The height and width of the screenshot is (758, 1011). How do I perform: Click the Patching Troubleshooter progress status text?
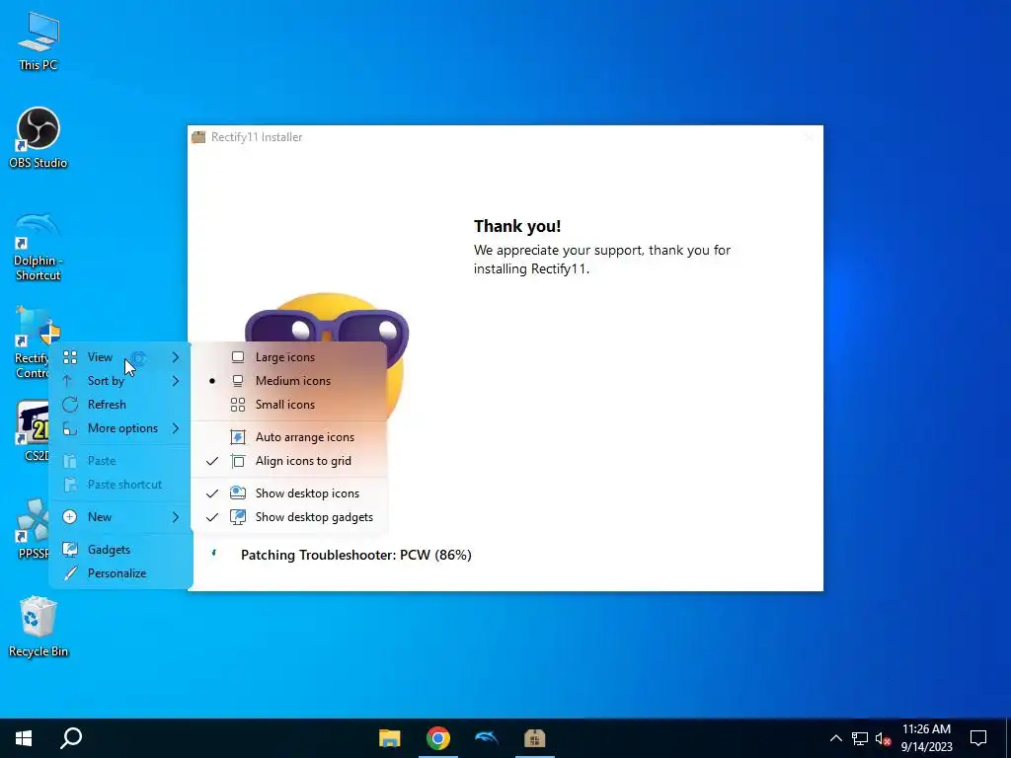pos(355,555)
